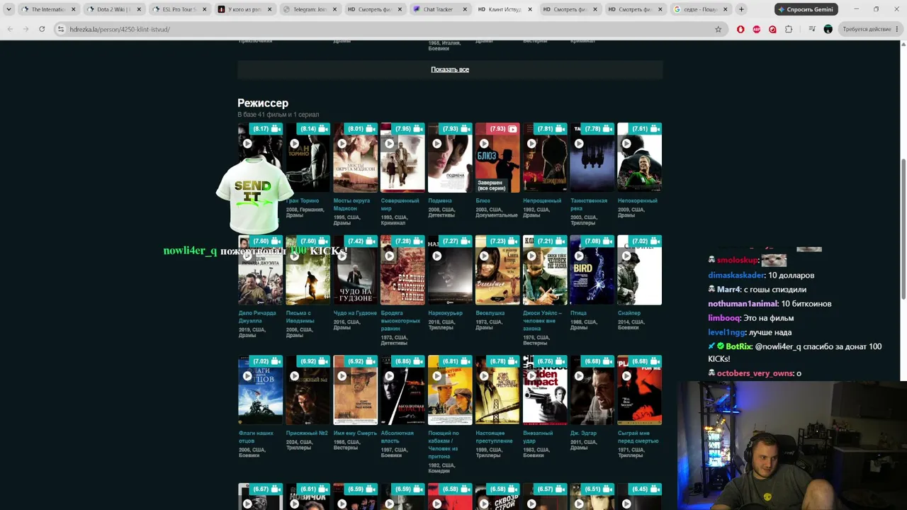Open the Настоящее преступление title link
The image size is (907, 510).
coord(495,437)
